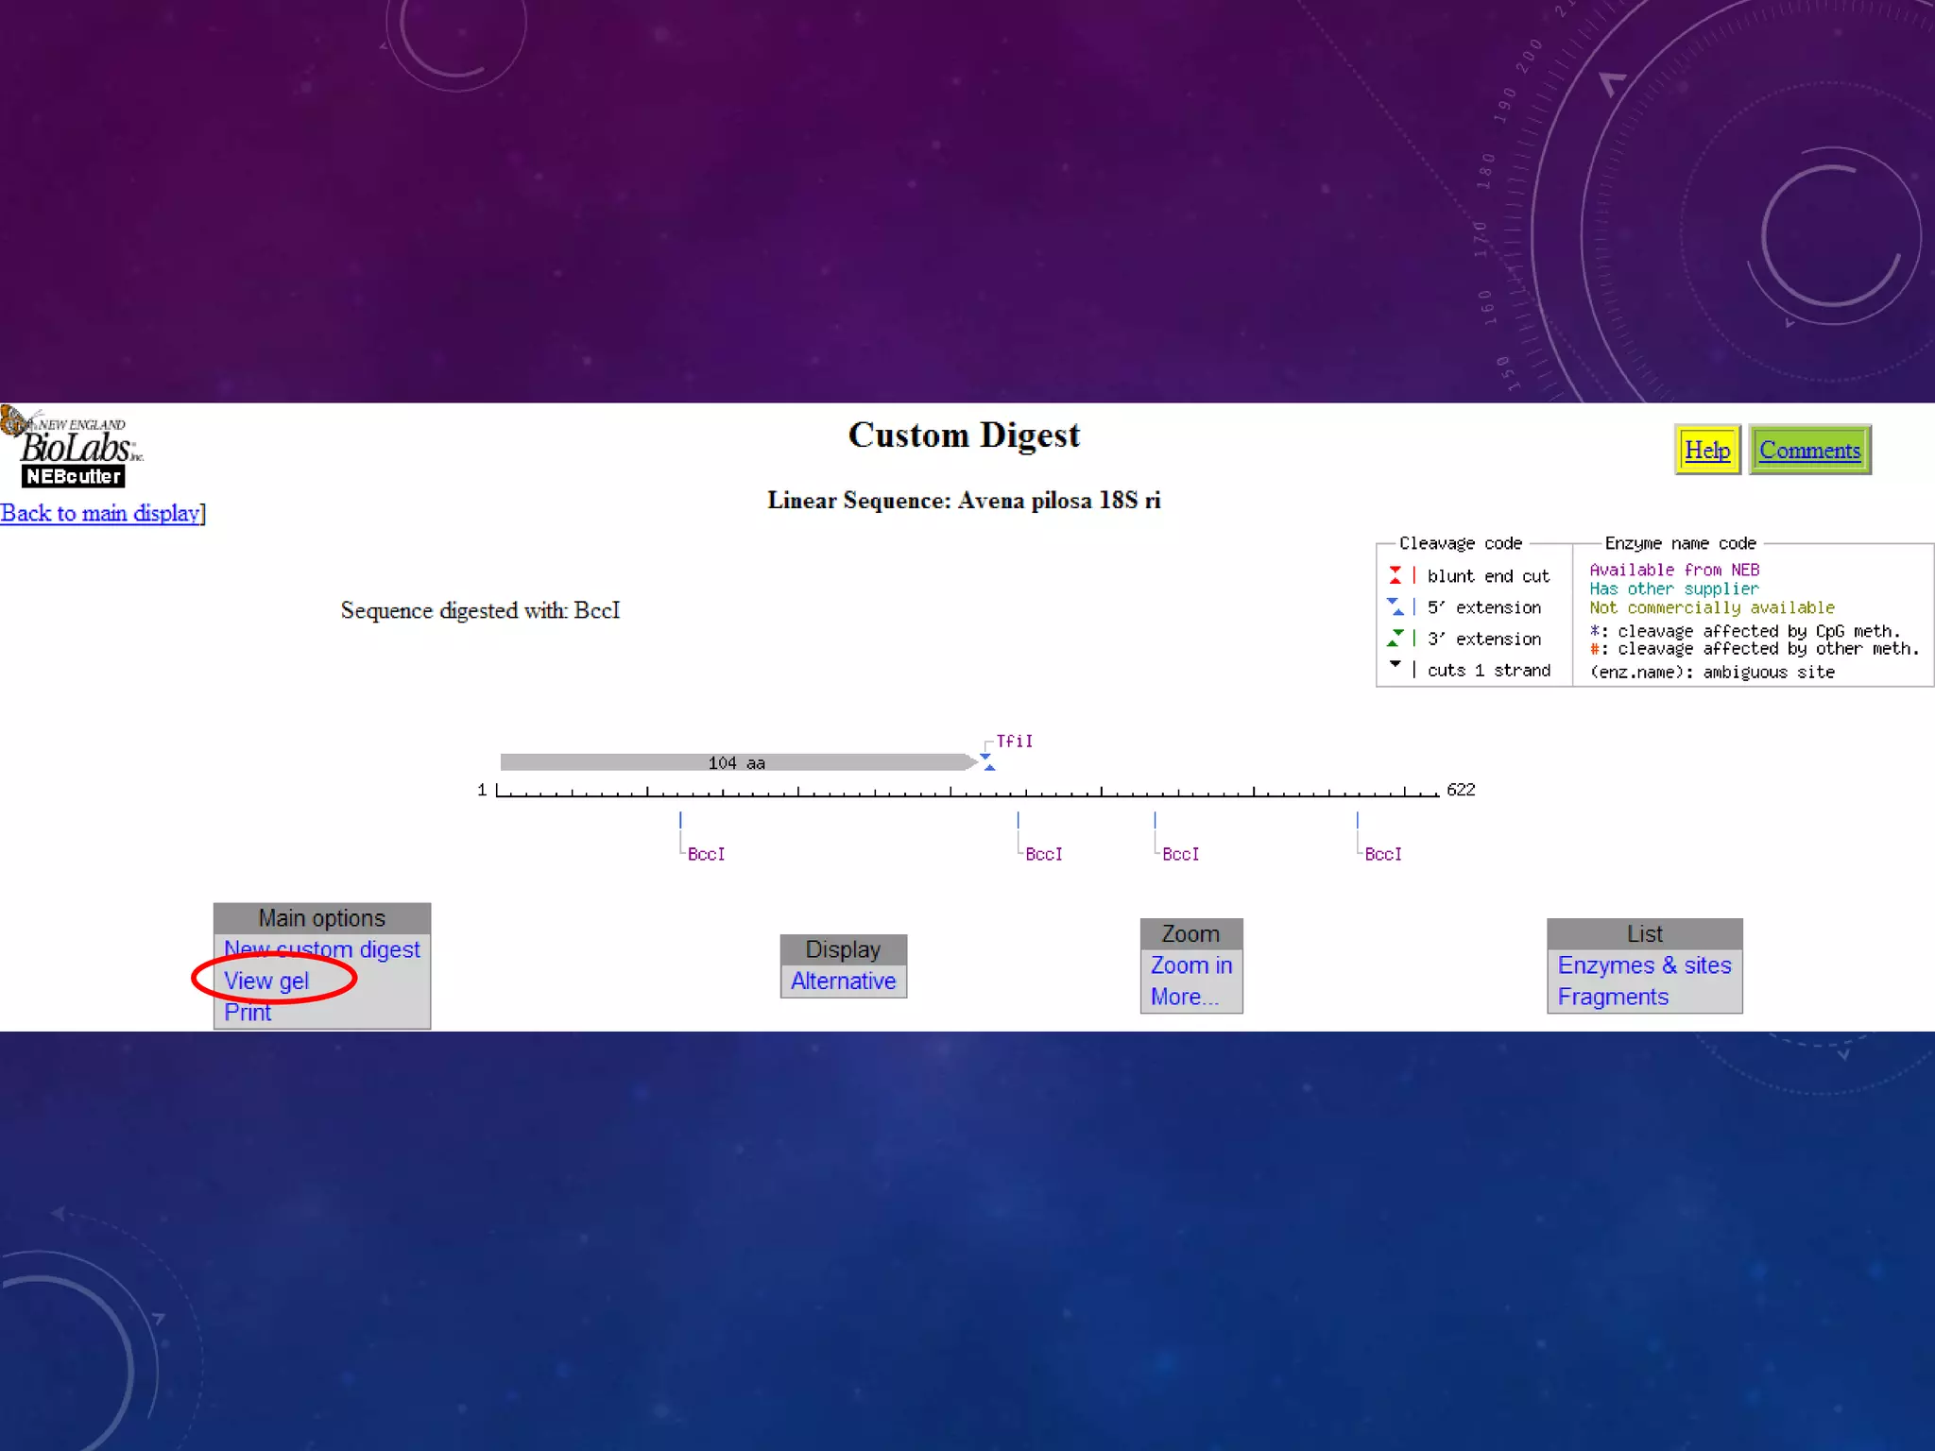Click the Print option
This screenshot has height=1451, width=1935.
pos(248,1013)
